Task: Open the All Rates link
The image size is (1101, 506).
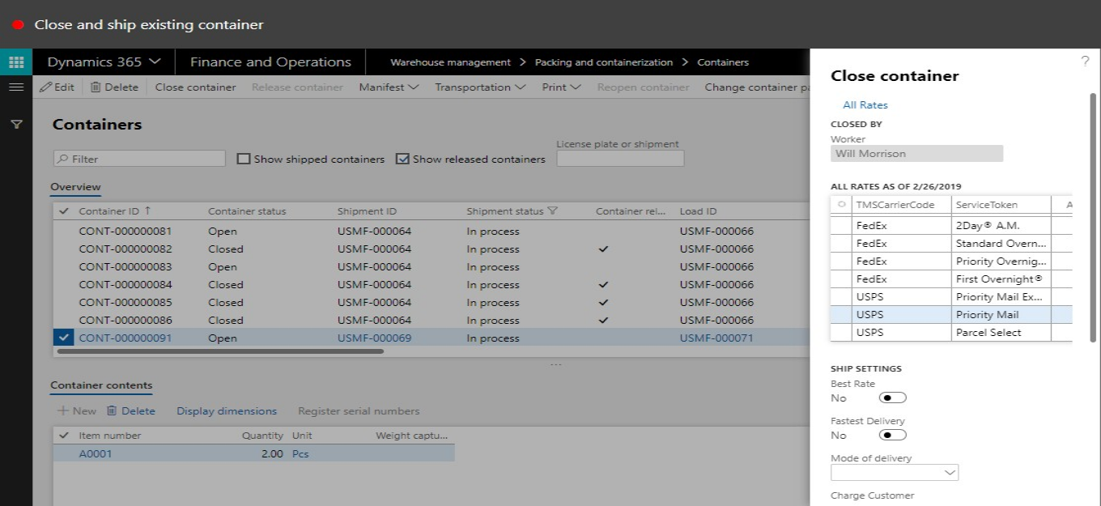Action: point(865,105)
